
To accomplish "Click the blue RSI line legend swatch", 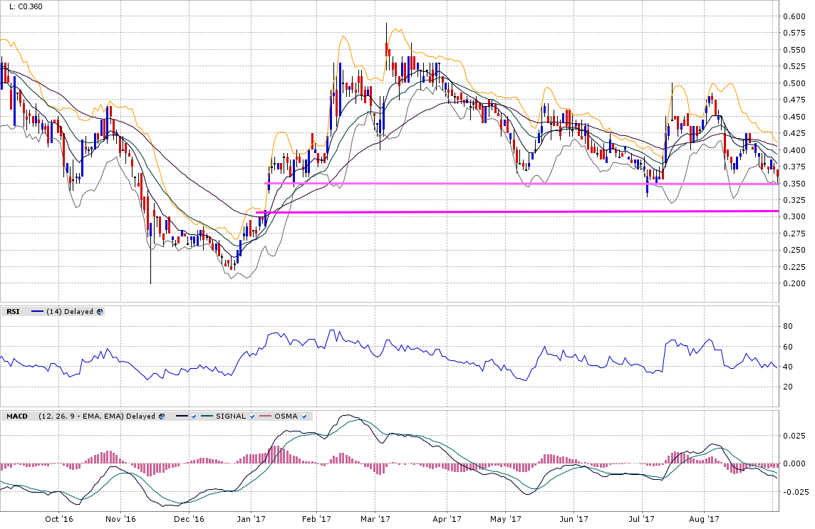I will [x=37, y=312].
